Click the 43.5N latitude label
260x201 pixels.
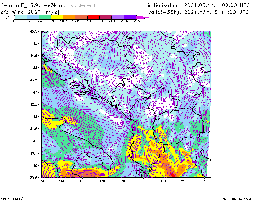[35, 80]
